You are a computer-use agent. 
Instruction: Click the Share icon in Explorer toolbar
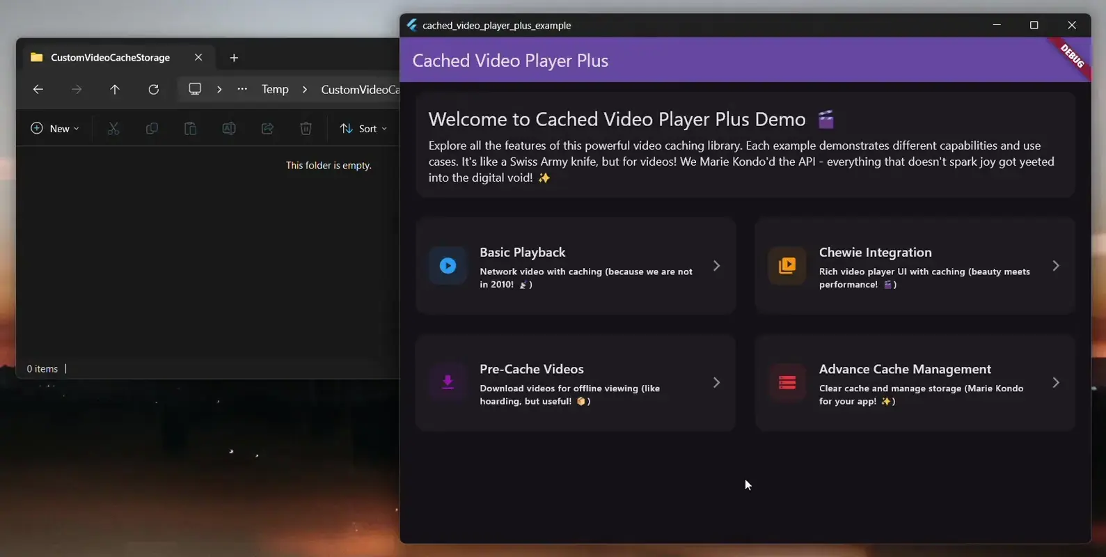click(267, 128)
